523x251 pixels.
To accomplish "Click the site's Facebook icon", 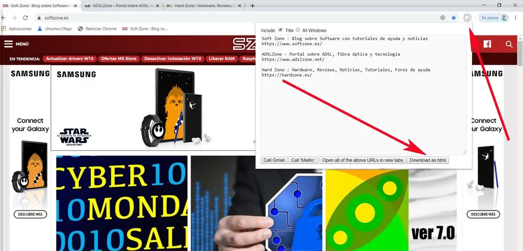I will pos(487,44).
